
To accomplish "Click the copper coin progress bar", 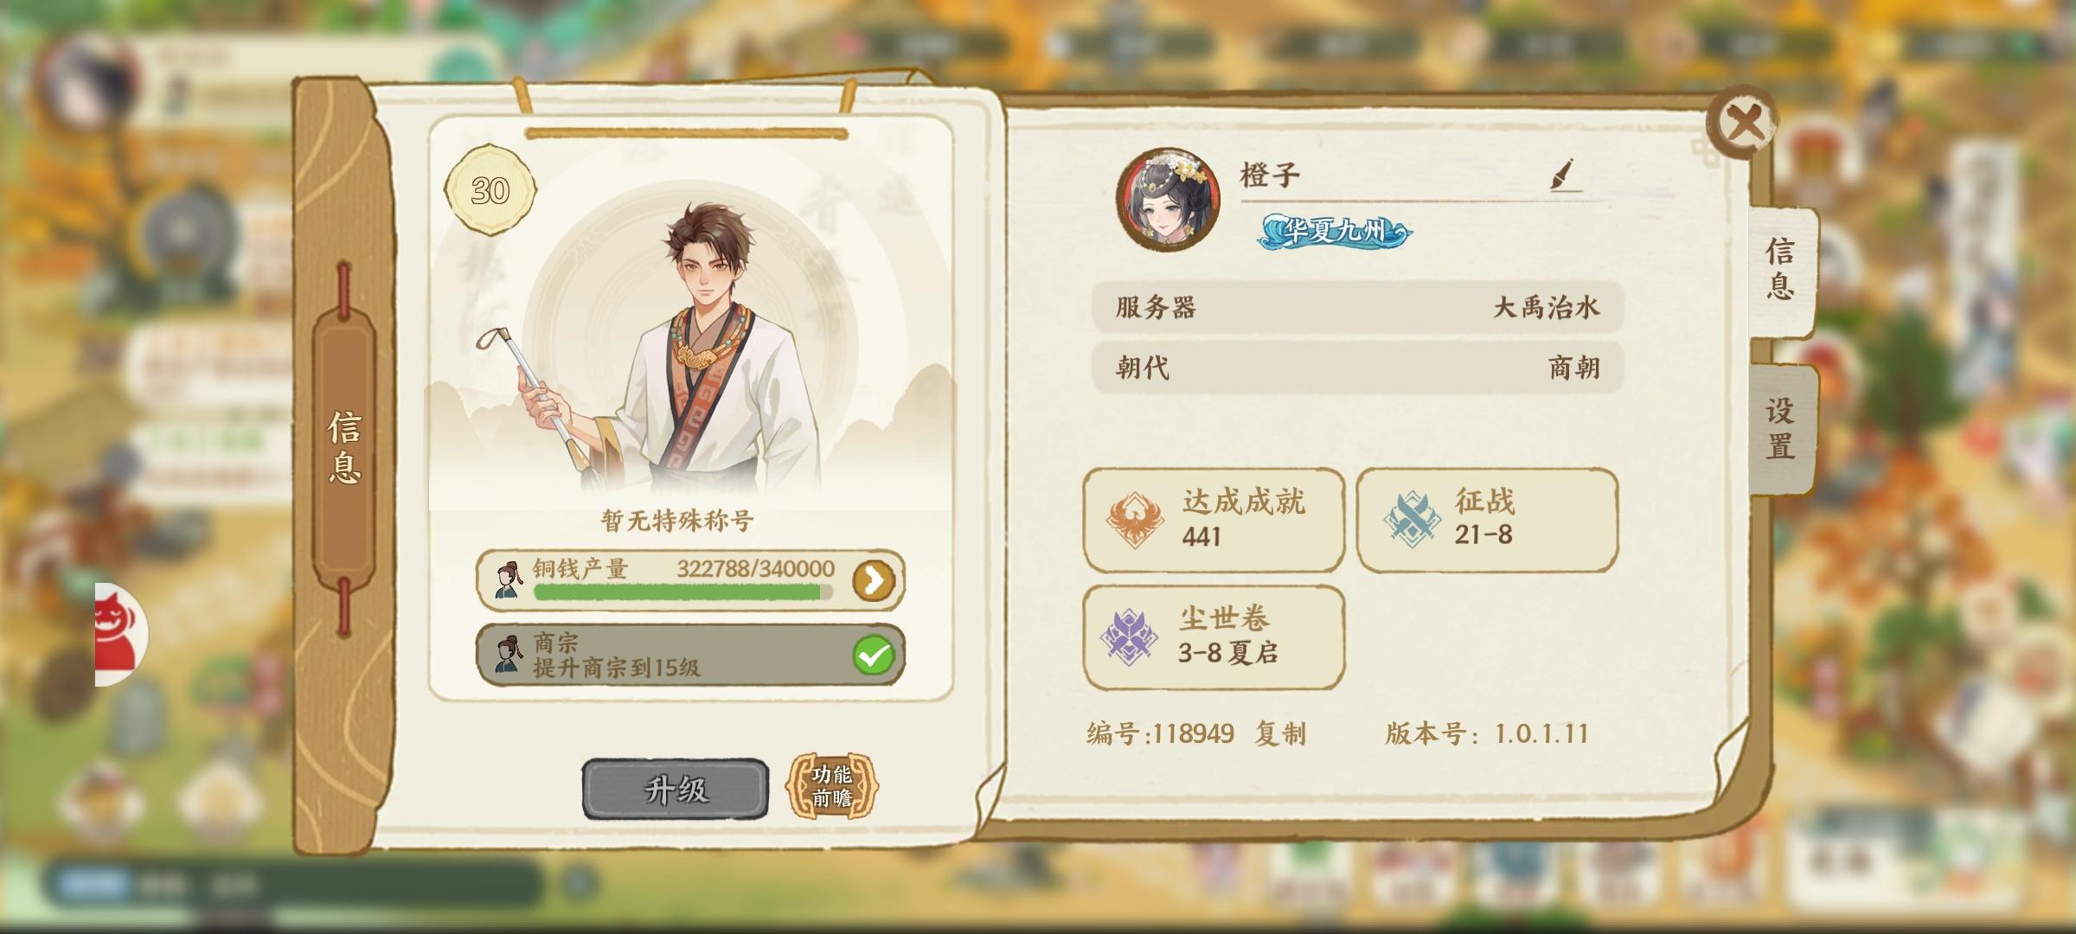I will tap(683, 592).
